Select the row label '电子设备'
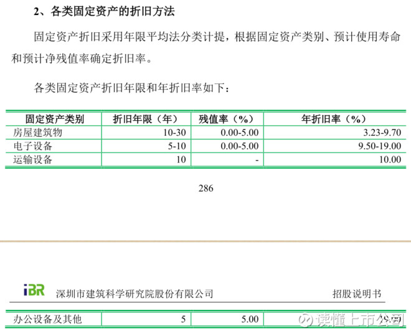Viewport: 411px width, 331px height. point(33,146)
